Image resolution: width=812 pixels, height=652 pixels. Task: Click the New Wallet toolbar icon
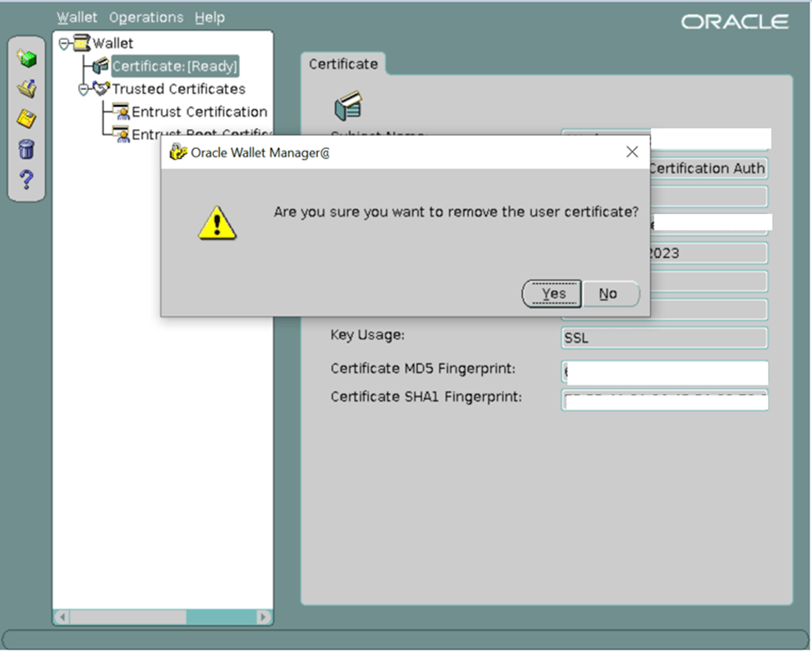click(x=27, y=59)
